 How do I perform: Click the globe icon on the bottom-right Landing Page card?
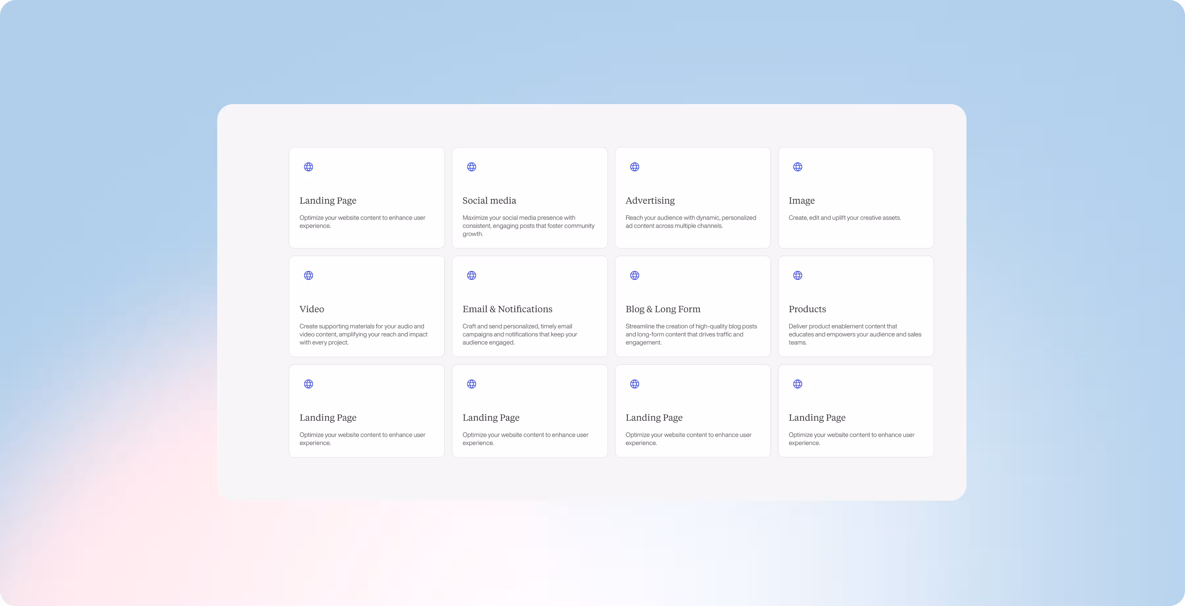[x=797, y=384]
